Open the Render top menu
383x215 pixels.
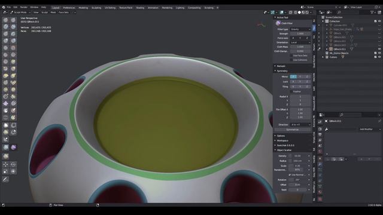(24, 7)
